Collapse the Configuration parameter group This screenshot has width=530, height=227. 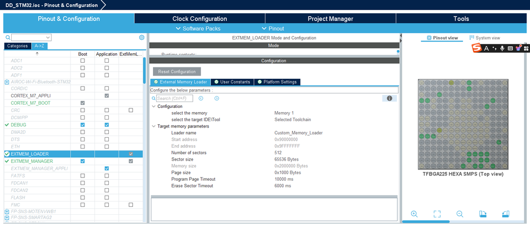point(153,106)
